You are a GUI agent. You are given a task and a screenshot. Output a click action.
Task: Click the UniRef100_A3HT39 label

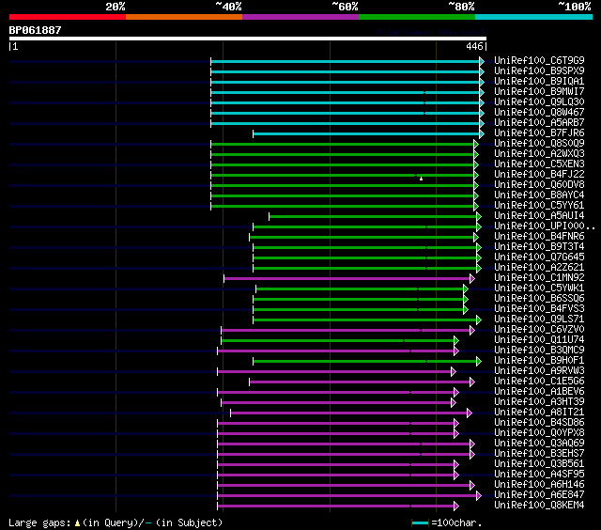click(539, 402)
